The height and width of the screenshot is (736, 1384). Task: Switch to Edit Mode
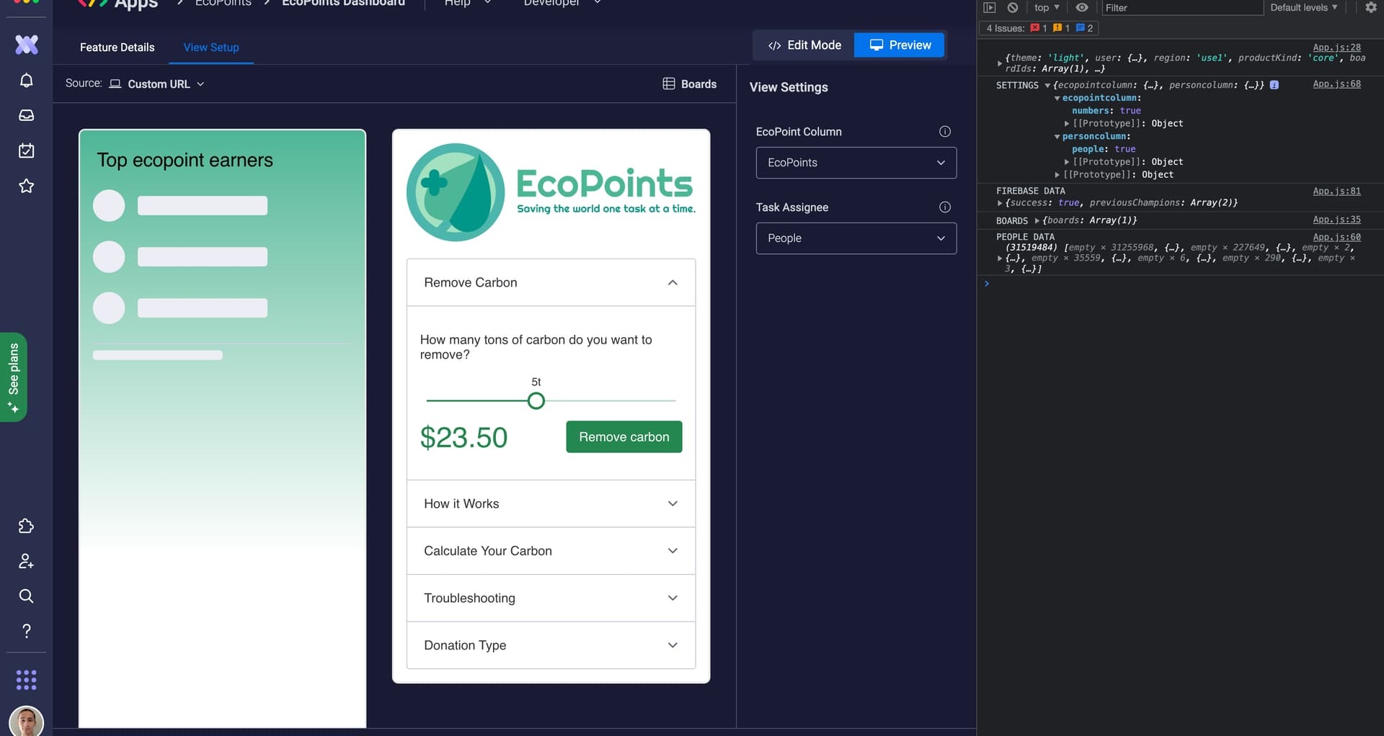click(x=804, y=45)
